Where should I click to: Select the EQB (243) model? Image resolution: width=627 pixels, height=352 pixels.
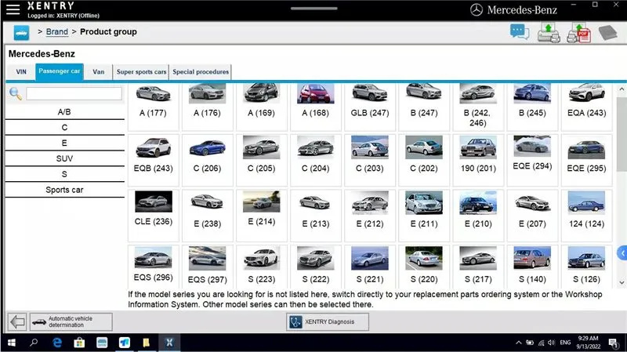coord(153,160)
